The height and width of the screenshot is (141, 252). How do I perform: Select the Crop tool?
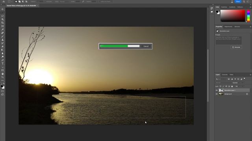(x=2, y=23)
